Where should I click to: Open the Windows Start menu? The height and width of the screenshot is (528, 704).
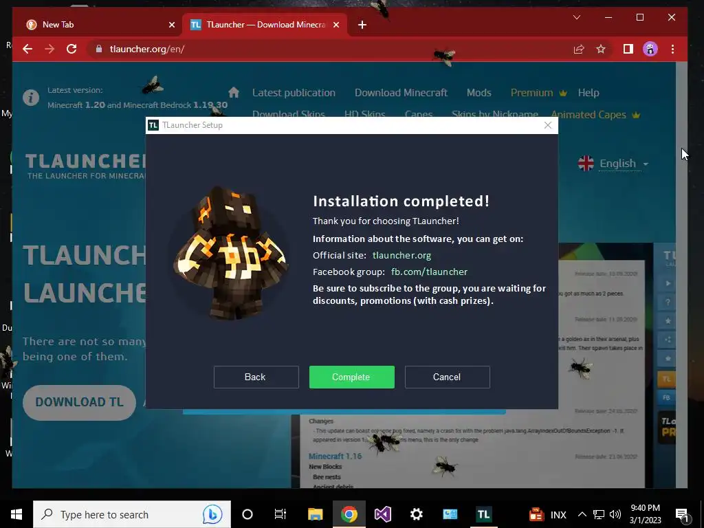click(16, 514)
